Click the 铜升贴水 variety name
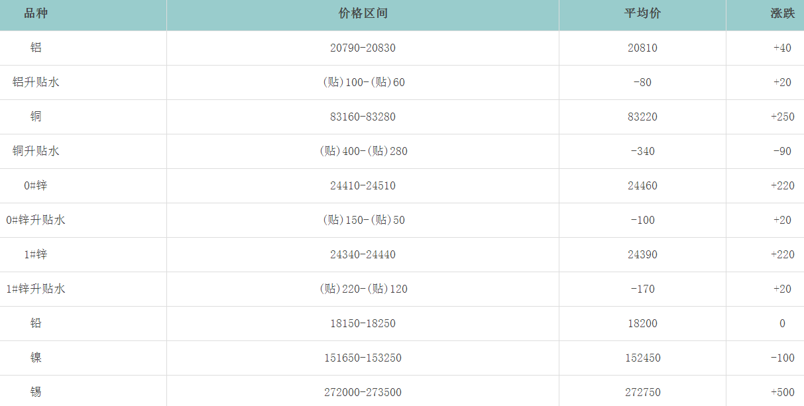The height and width of the screenshot is (406, 804). click(x=36, y=151)
